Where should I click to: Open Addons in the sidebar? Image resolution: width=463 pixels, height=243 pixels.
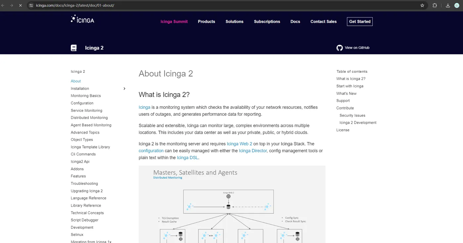77,169
